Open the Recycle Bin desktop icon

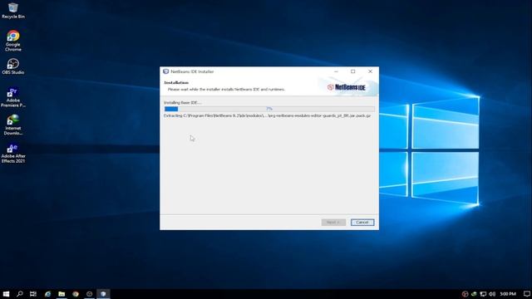(13, 10)
